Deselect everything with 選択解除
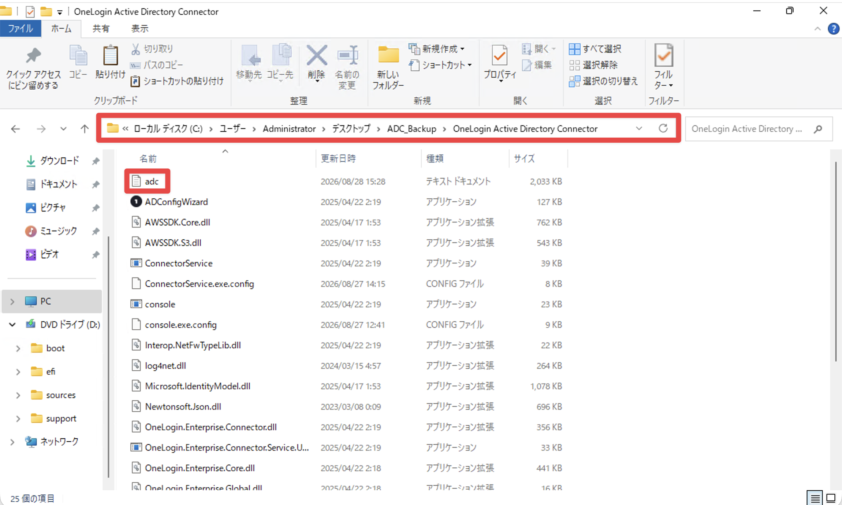The image size is (842, 505). [593, 65]
